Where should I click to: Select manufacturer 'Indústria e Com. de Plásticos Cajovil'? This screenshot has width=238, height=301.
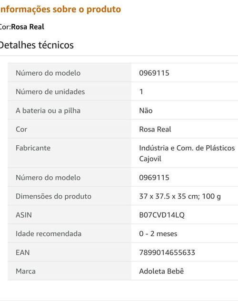click(187, 153)
